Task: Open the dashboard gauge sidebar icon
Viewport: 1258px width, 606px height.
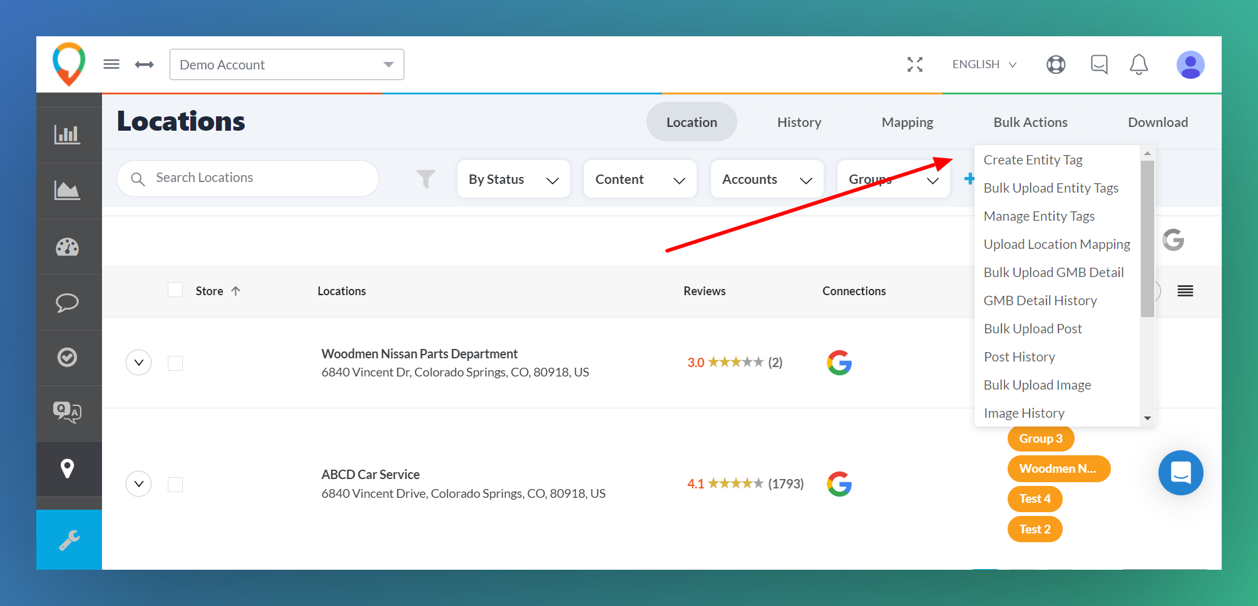Action: pos(67,247)
